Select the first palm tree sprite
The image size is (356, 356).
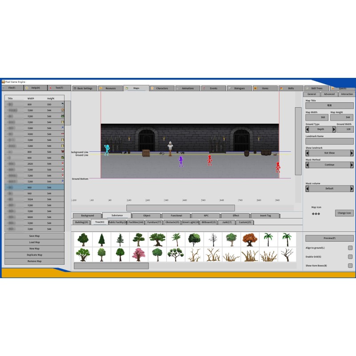[x=267, y=239]
